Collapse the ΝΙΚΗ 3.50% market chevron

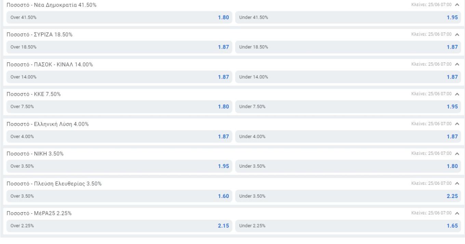pos(457,154)
